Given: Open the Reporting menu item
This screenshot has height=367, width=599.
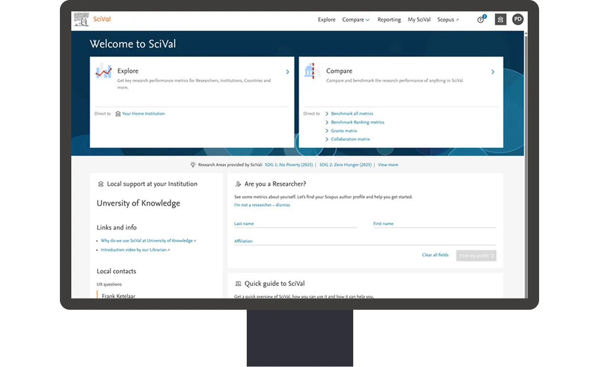Looking at the screenshot, I should [x=389, y=20].
